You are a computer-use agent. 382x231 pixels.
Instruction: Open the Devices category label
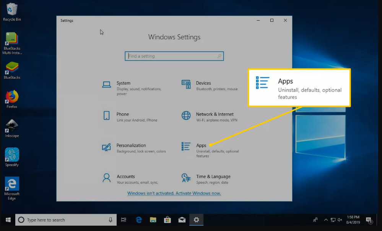click(203, 83)
